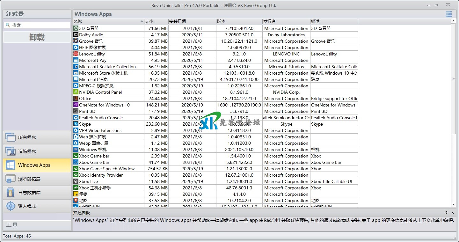
Task: Select the Xbox Live app icon
Action: (x=76, y=181)
